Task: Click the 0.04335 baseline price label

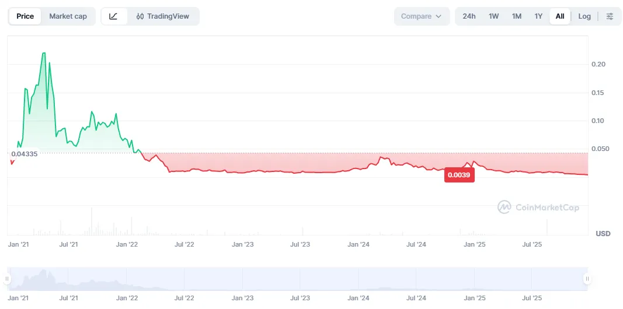Action: (x=25, y=154)
